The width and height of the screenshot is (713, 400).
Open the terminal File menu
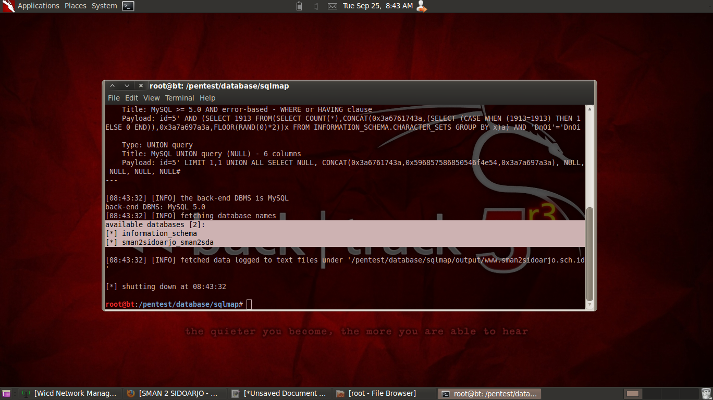pos(114,98)
